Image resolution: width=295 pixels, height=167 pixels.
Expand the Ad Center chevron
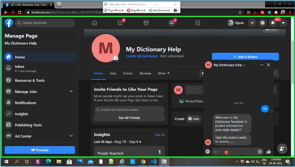tap(71, 136)
